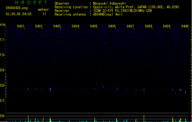Click the Receiver label
192x122 pixels.
point(62,11)
